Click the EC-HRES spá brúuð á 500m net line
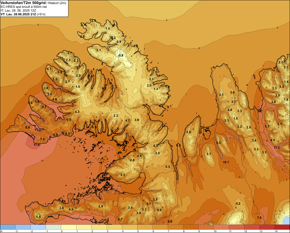Viewport: 290px width, 233px height. tap(24, 7)
